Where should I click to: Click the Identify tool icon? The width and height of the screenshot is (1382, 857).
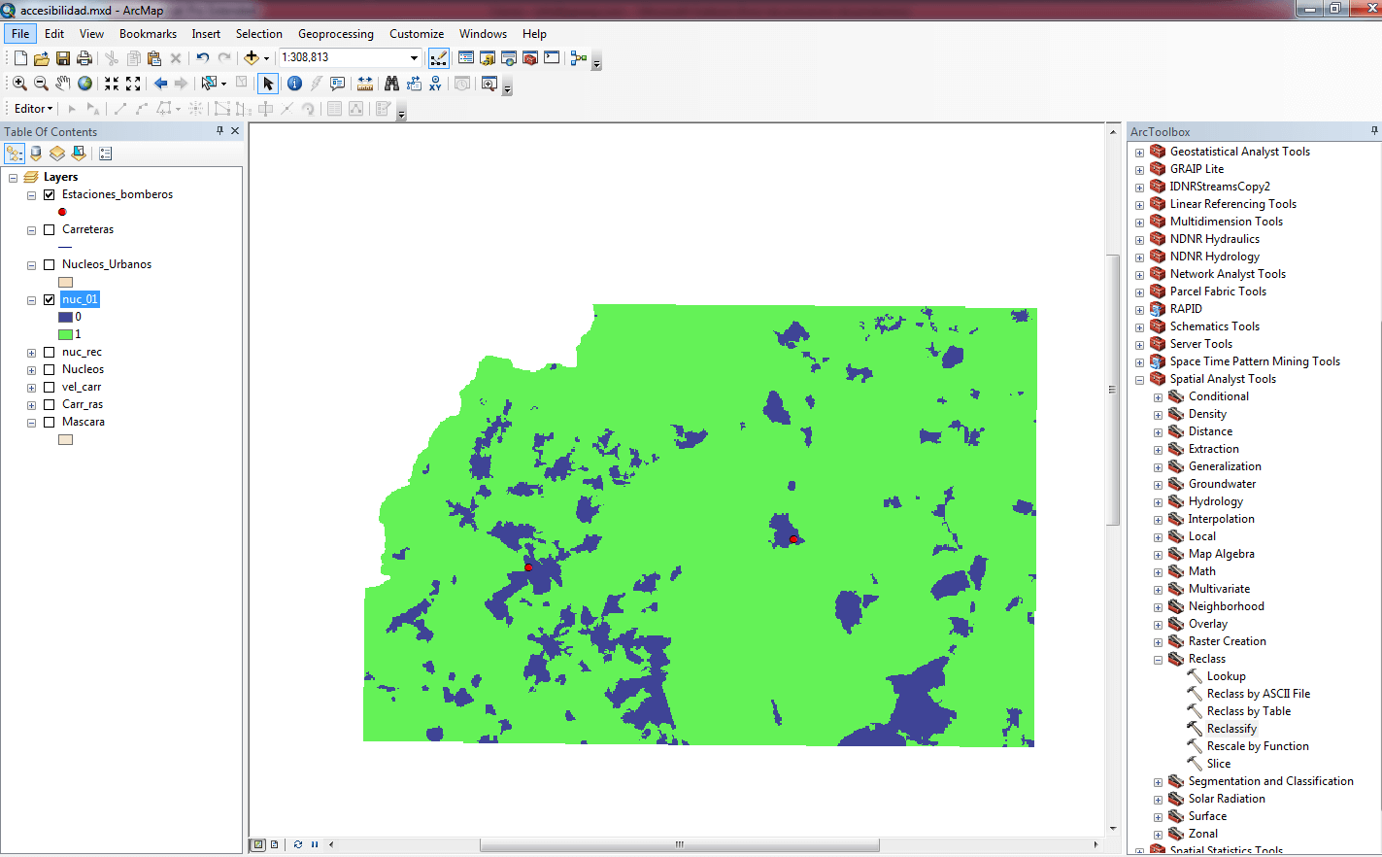pyautogui.click(x=294, y=84)
